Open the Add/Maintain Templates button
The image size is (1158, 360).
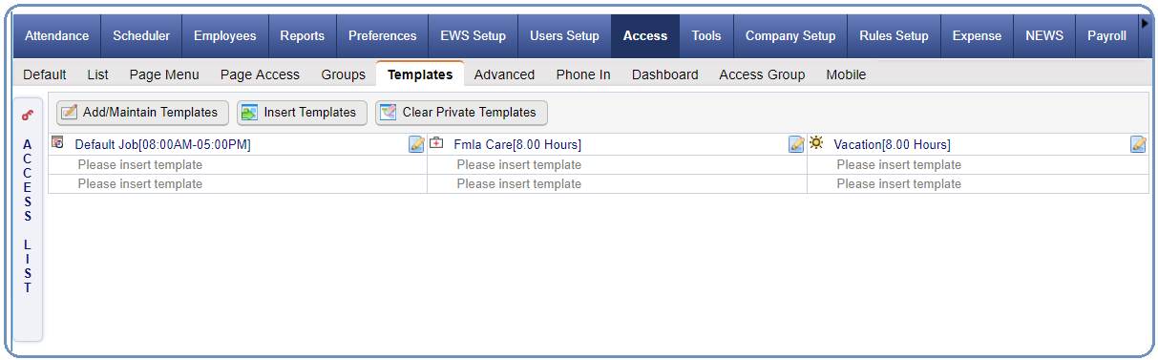point(143,113)
